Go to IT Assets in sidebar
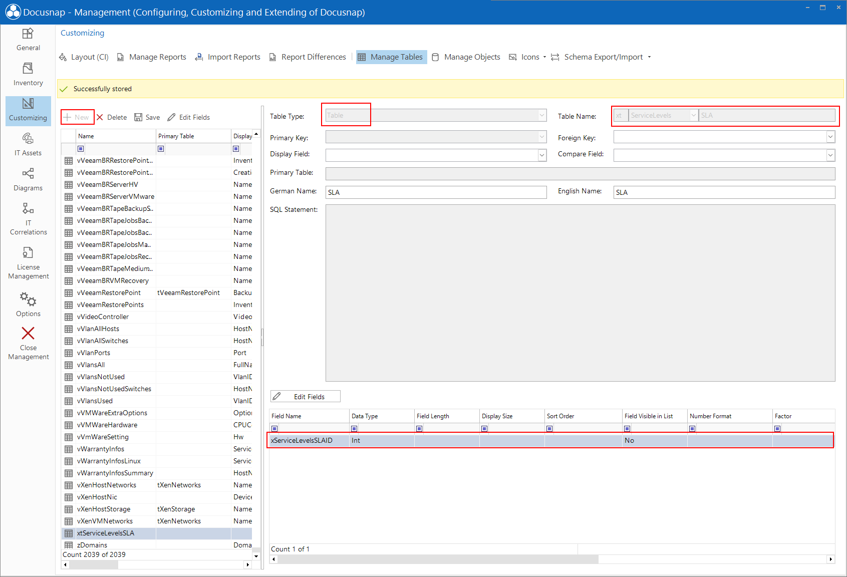Viewport: 847px width, 577px height. pyautogui.click(x=28, y=145)
